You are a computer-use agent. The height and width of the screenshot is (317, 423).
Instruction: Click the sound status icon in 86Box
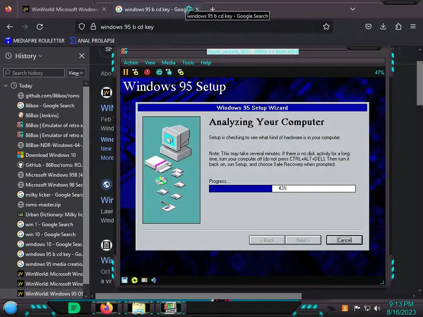pos(154,280)
